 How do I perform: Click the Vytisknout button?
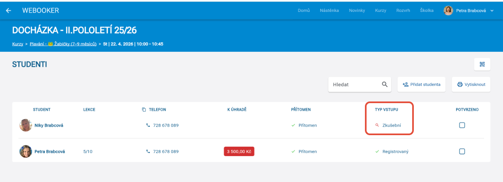tap(471, 84)
